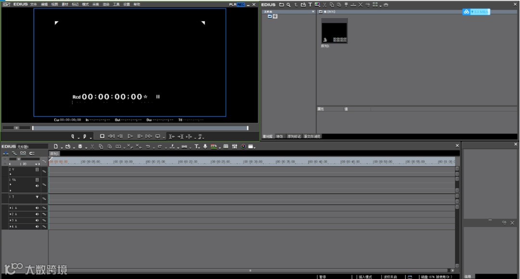Click the Set In point icon
Screen dimensions: 520x279
[x=73, y=136]
